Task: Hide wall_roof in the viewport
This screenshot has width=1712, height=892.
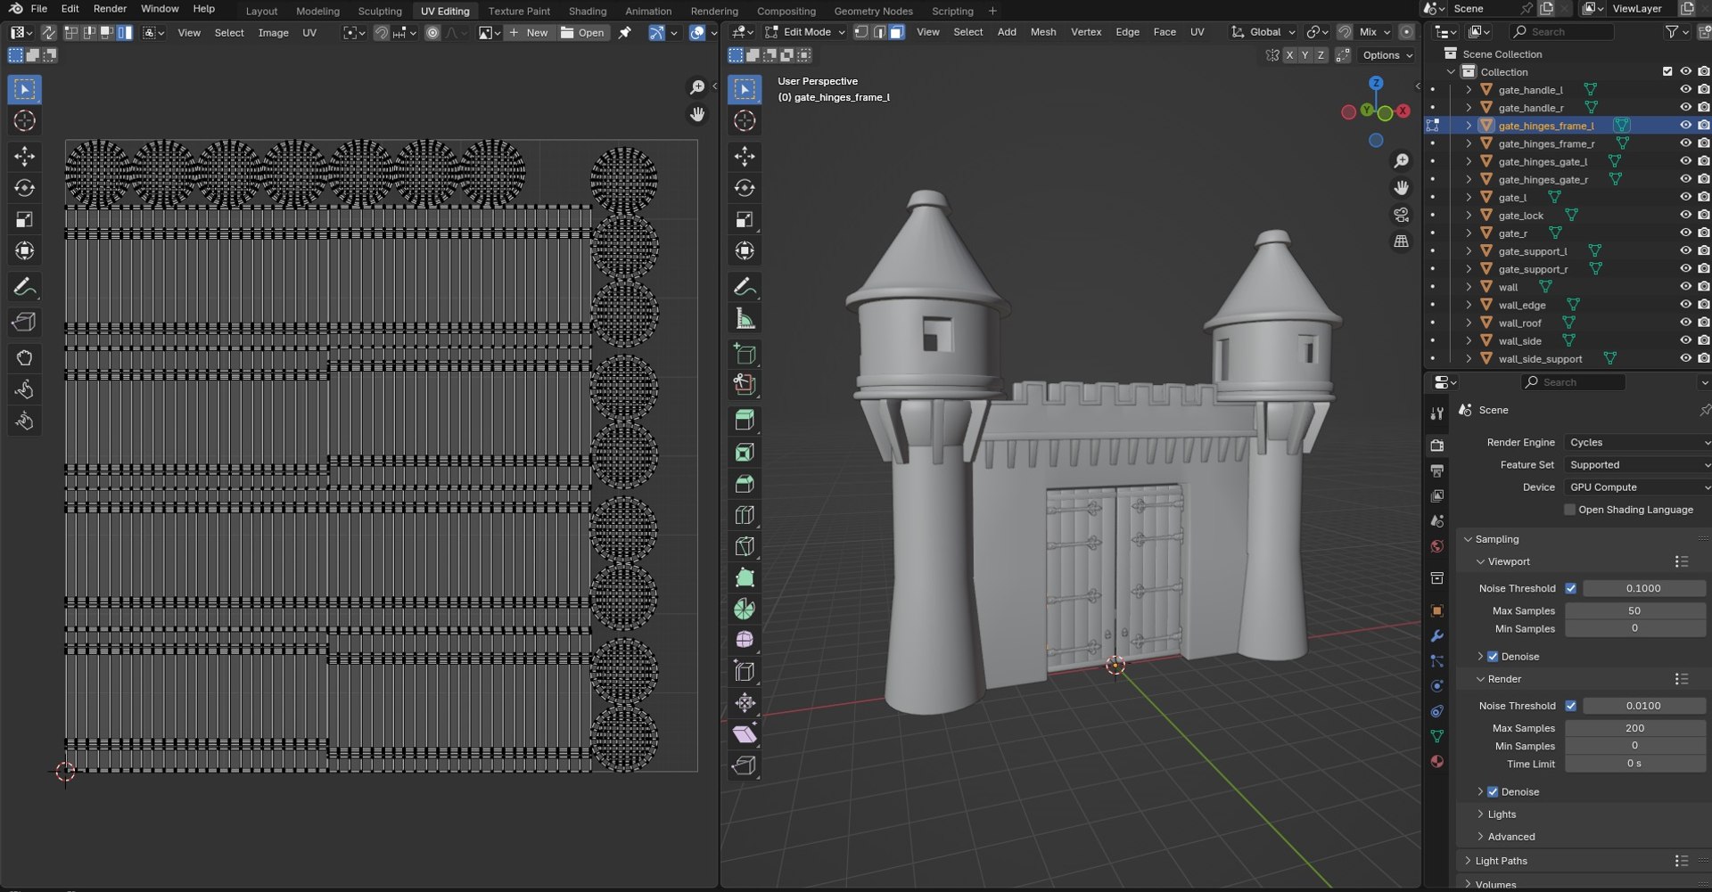Action: (1685, 323)
